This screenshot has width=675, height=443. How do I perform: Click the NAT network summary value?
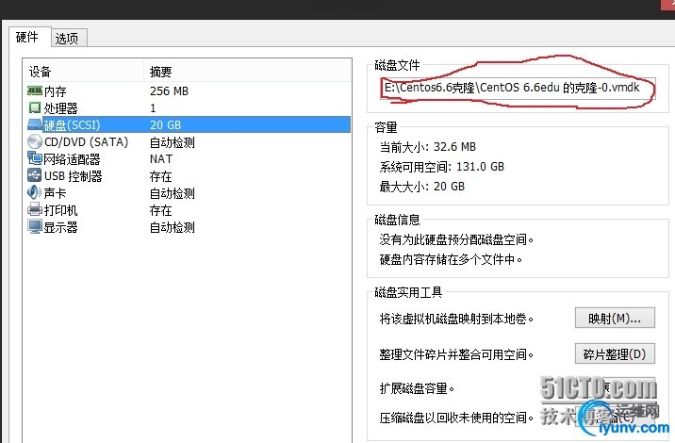coord(161,159)
